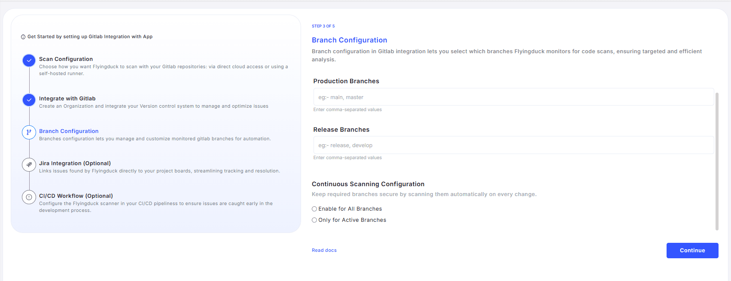Click the CI/CD Workflow step icon
Screen dimensions: 731x281
[x=29, y=197]
